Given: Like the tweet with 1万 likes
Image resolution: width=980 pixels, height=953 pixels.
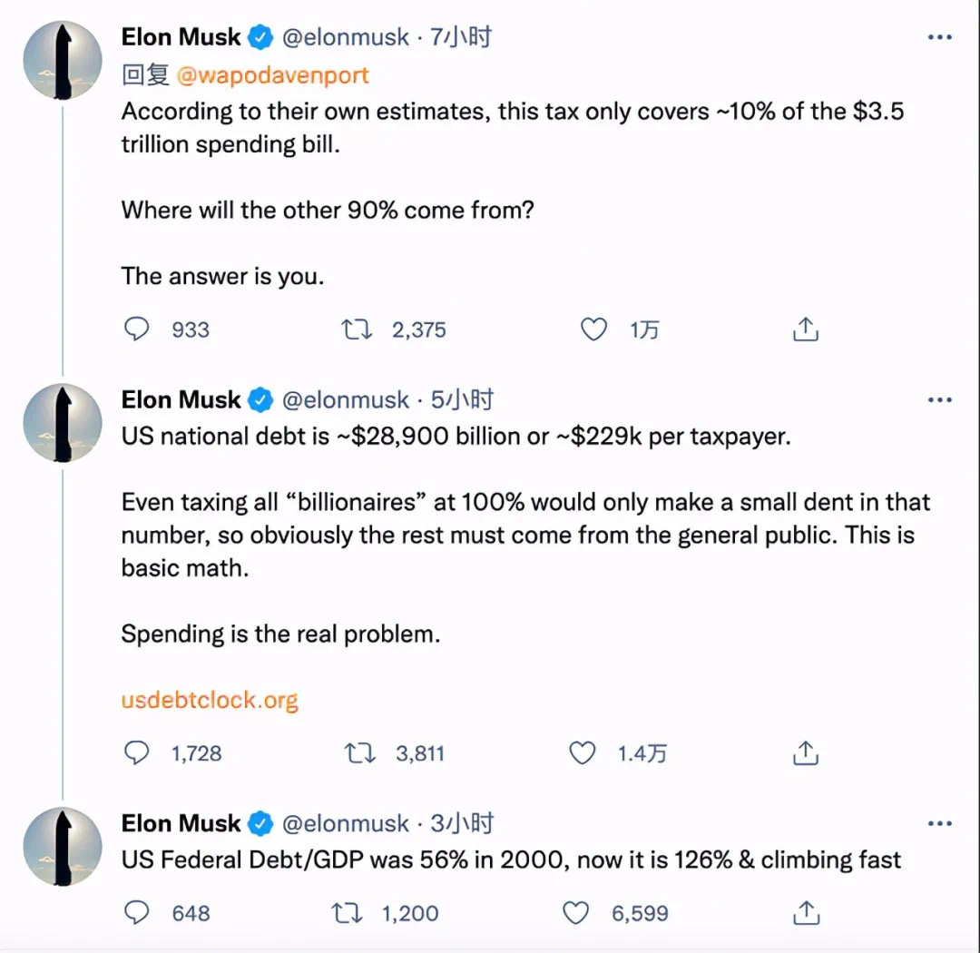Looking at the screenshot, I should tap(593, 329).
